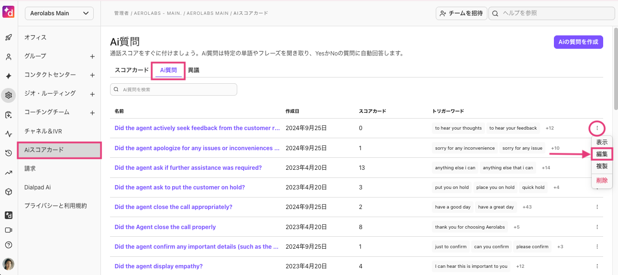Open 'Did the Agent close the call properly'
This screenshot has width=618, height=275.
[165, 227]
